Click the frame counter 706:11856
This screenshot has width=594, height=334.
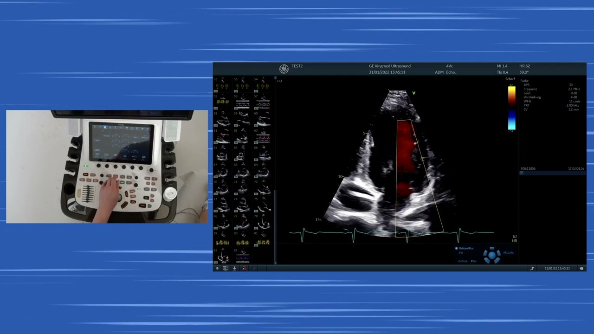[x=528, y=168]
